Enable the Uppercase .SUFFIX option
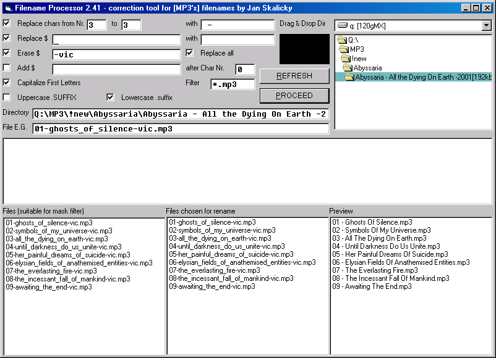 pyautogui.click(x=7, y=98)
